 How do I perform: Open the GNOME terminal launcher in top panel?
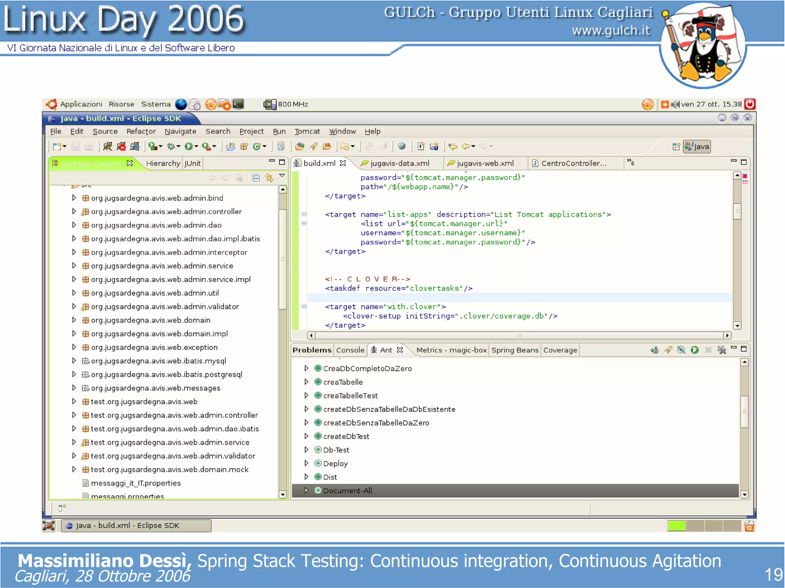(x=238, y=104)
